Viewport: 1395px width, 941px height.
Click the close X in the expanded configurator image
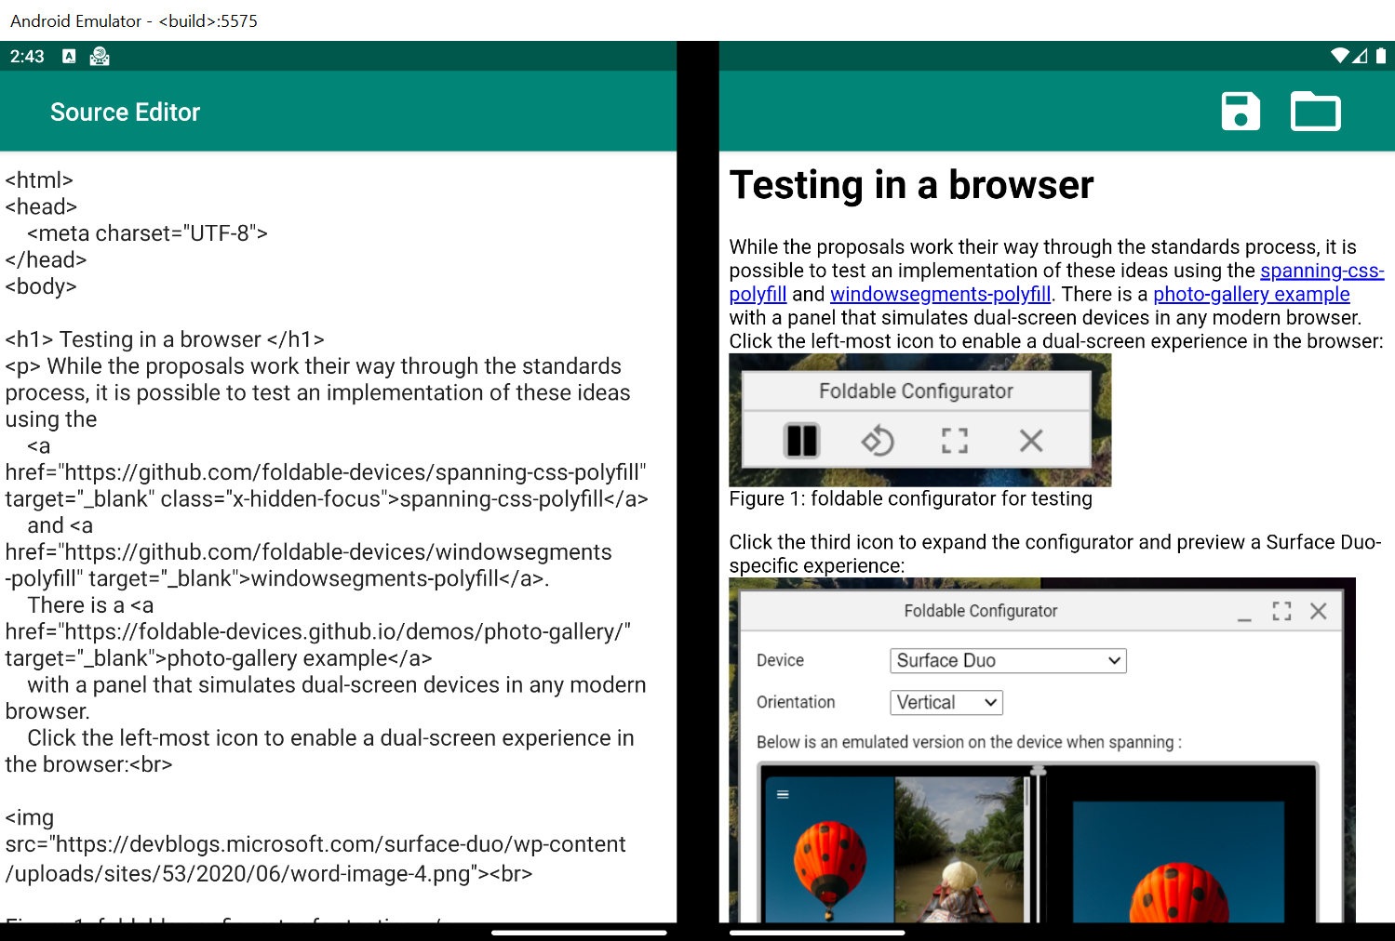coord(1319,611)
